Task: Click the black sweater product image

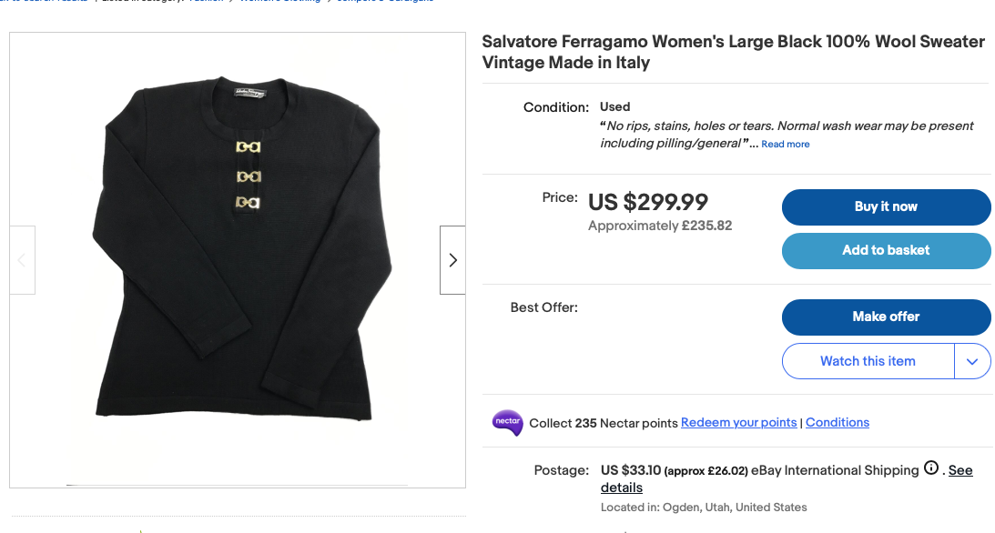Action: (242, 248)
